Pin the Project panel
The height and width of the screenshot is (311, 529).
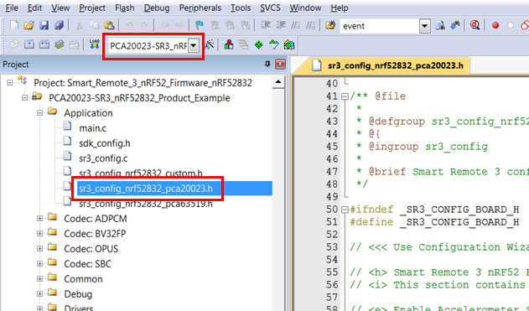(267, 64)
